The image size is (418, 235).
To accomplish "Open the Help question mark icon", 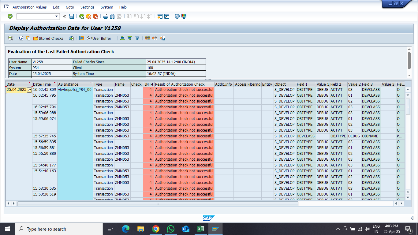I will (x=177, y=16).
